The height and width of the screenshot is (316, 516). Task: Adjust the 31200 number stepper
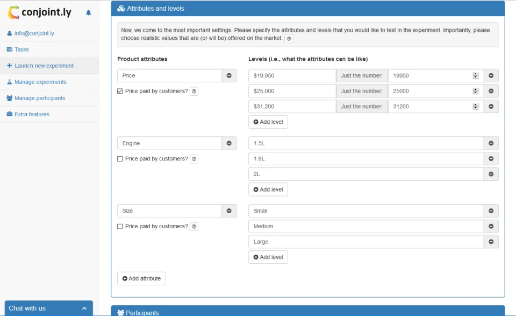tap(476, 107)
